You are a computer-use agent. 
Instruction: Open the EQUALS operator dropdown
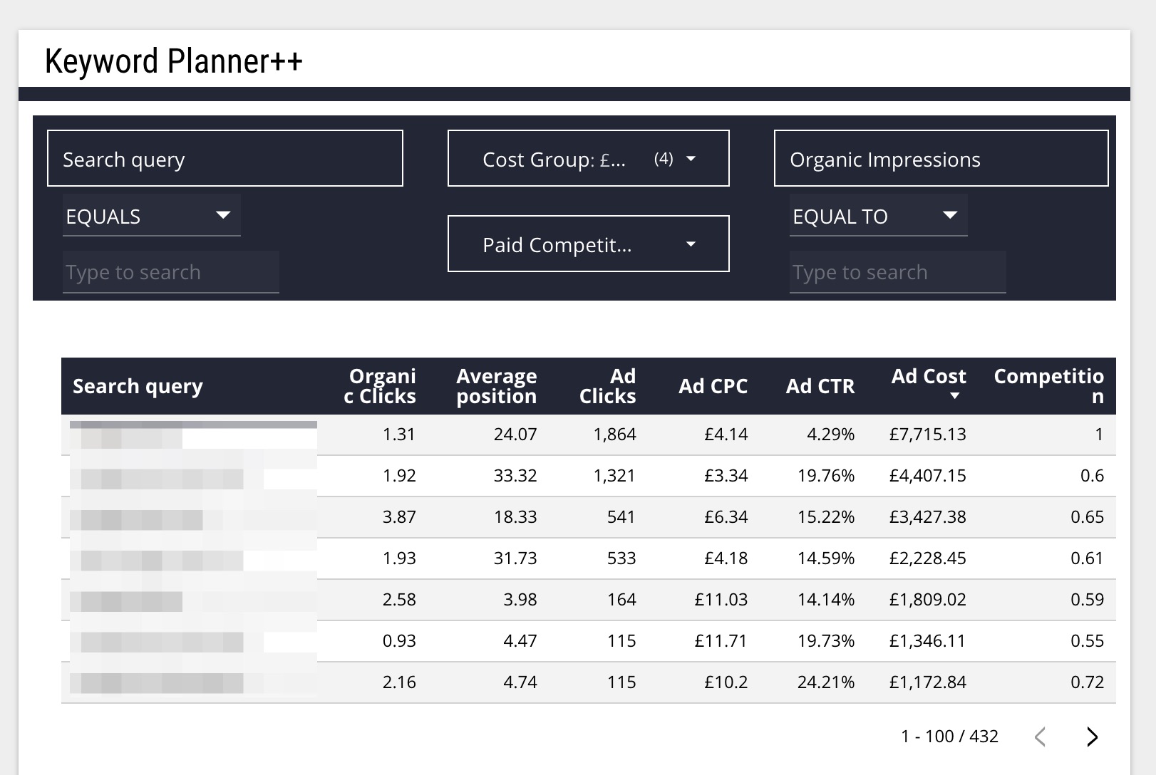[x=151, y=216]
